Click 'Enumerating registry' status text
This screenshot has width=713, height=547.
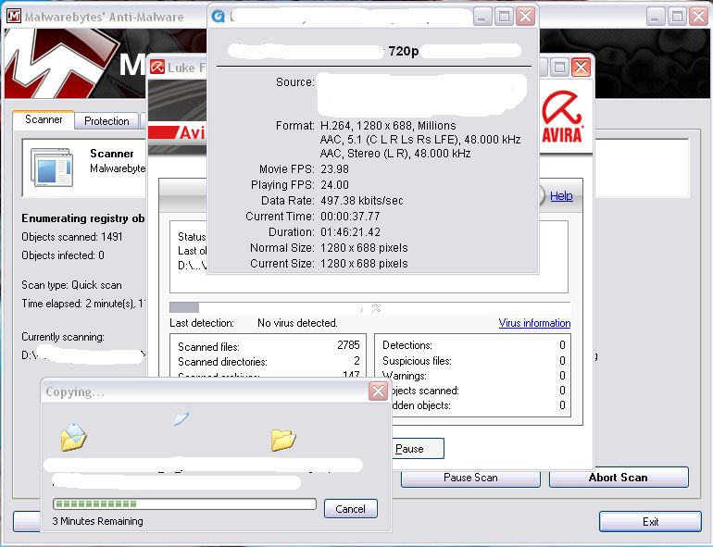pos(83,218)
